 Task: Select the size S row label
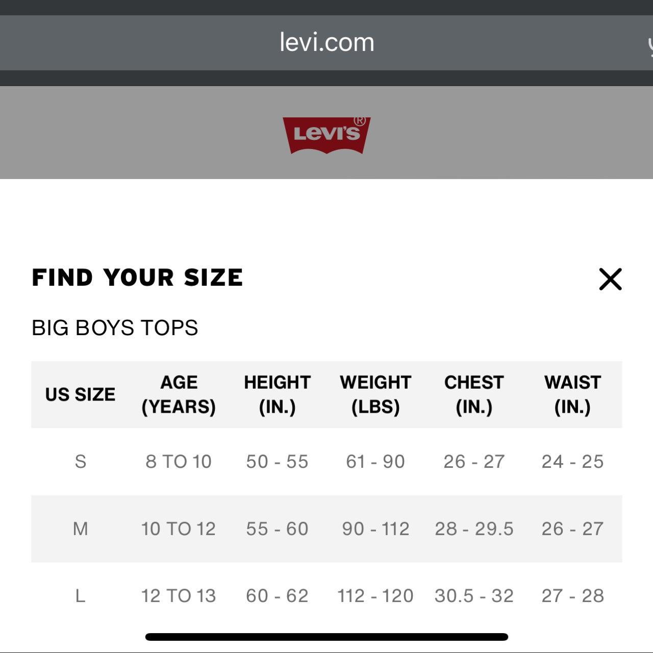(80, 461)
